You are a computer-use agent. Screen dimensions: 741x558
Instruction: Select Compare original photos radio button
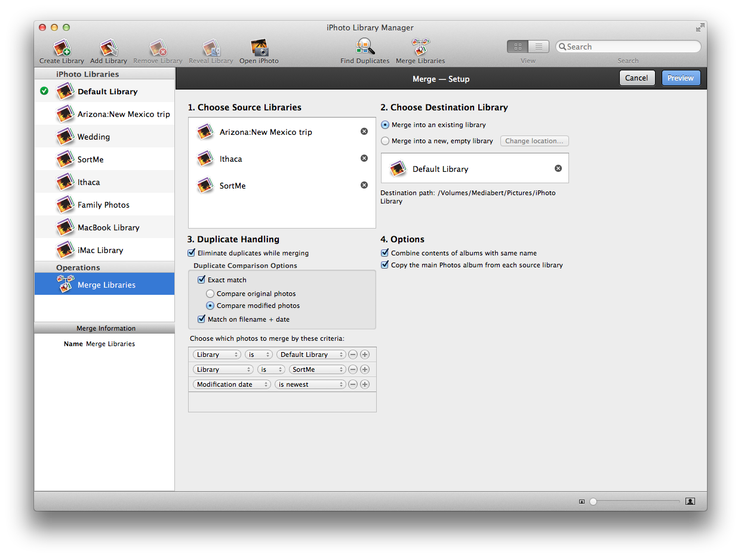click(210, 294)
